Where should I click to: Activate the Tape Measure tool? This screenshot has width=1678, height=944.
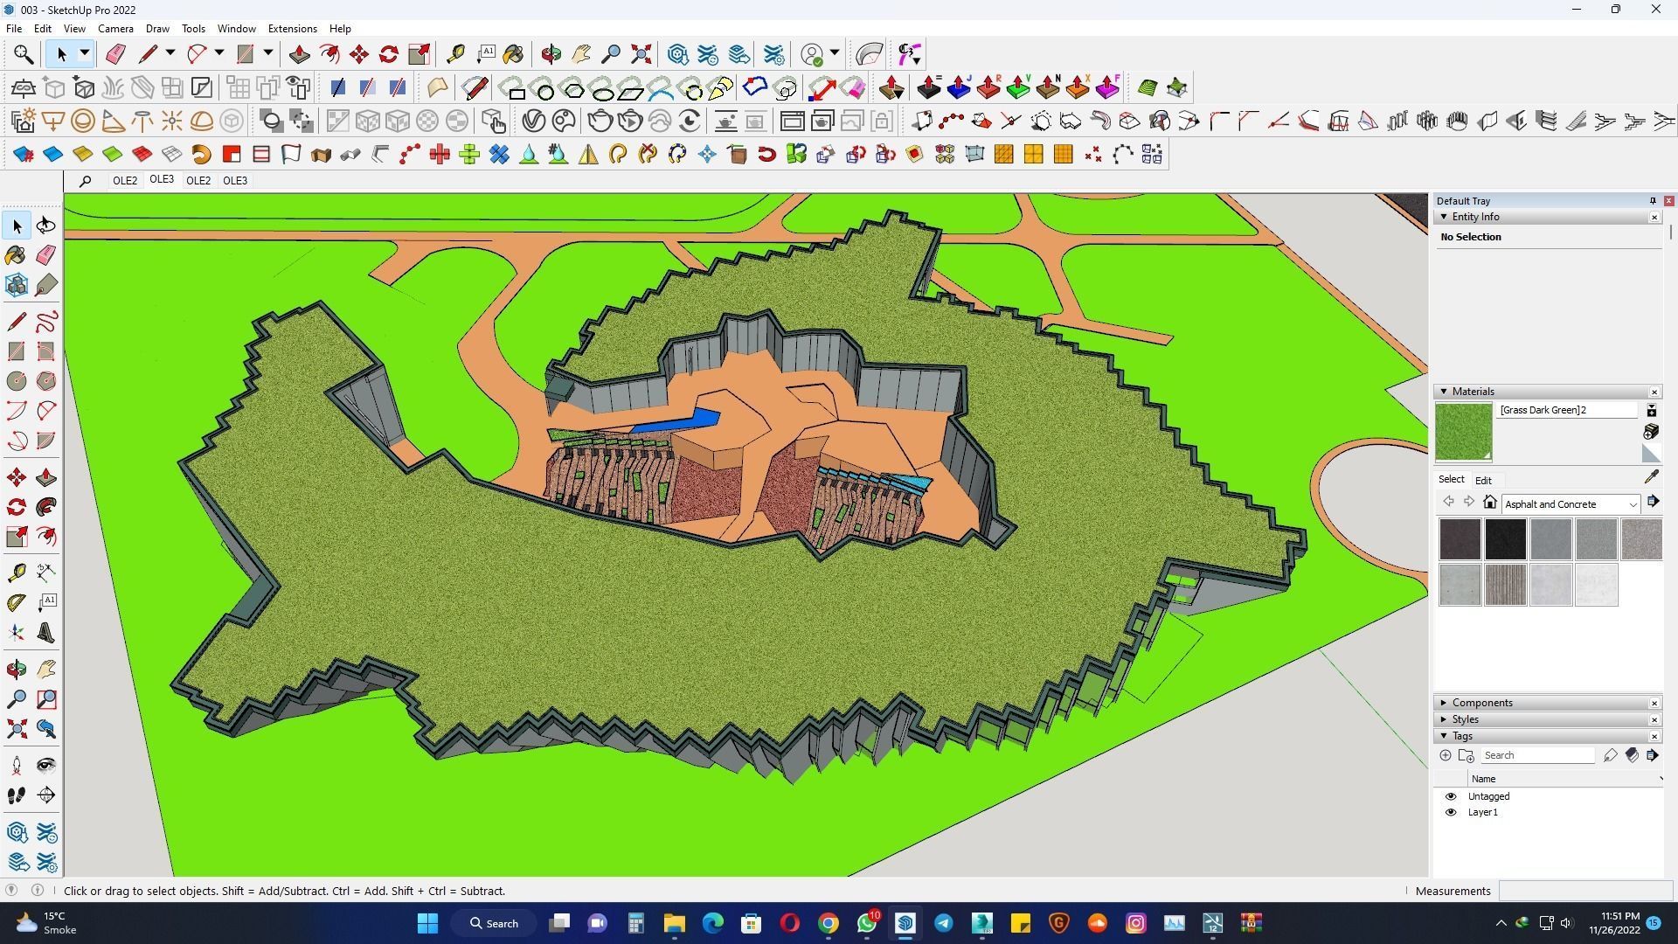[x=455, y=54]
